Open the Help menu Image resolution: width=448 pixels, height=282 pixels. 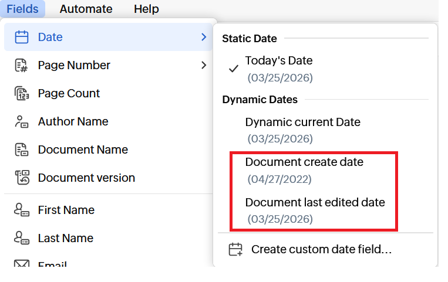tap(146, 9)
